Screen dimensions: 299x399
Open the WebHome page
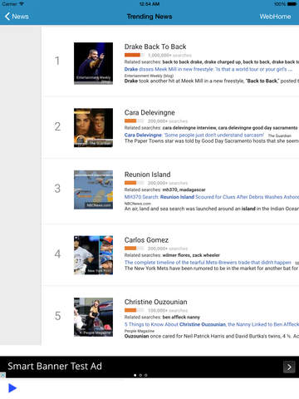click(x=275, y=17)
